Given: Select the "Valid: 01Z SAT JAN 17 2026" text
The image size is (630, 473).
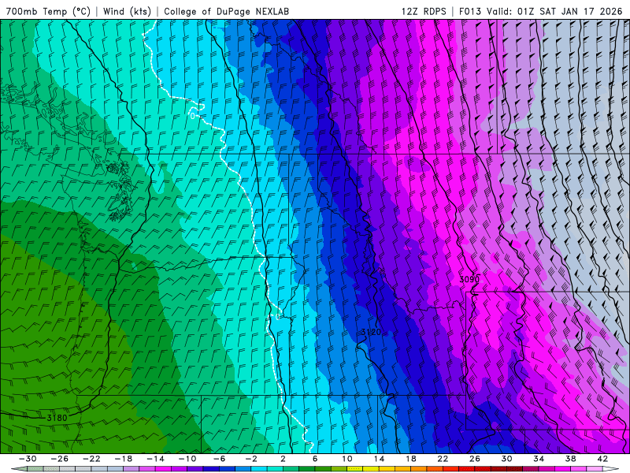Looking at the screenshot, I should pyautogui.click(x=554, y=11).
